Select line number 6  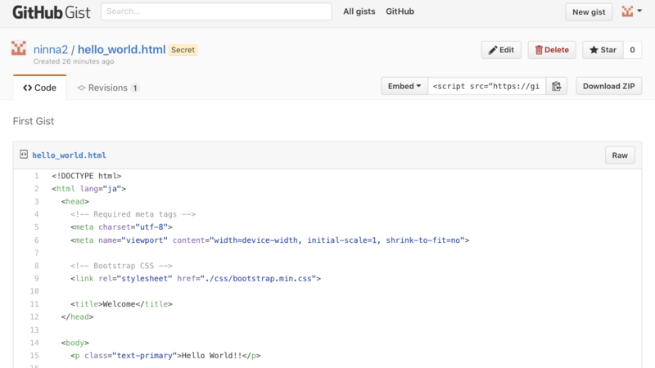pos(36,240)
